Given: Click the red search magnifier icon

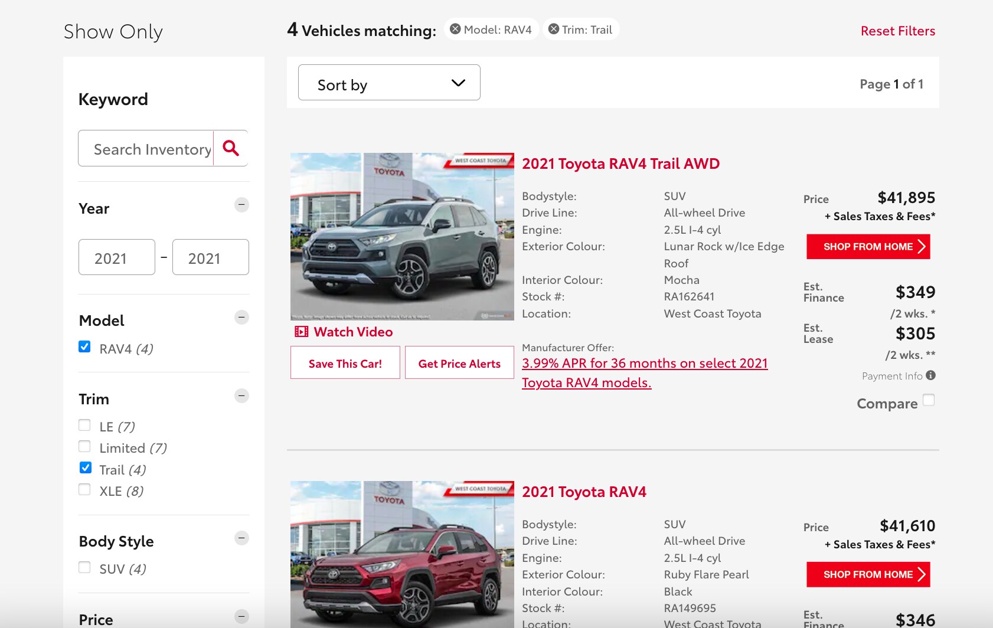Looking at the screenshot, I should coord(231,148).
